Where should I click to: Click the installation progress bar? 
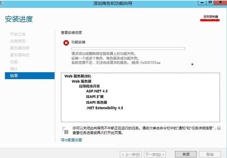click(x=128, y=49)
